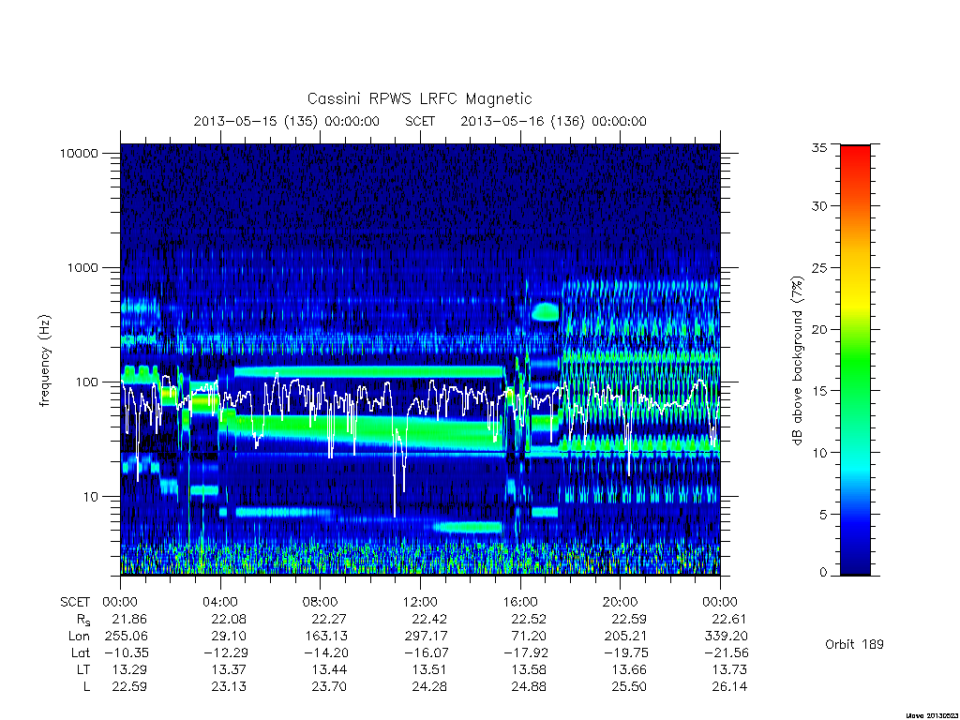
Task: Click the "100" frequency tick label
Action: [86, 382]
